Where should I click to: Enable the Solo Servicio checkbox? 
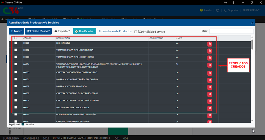[x=135, y=32]
